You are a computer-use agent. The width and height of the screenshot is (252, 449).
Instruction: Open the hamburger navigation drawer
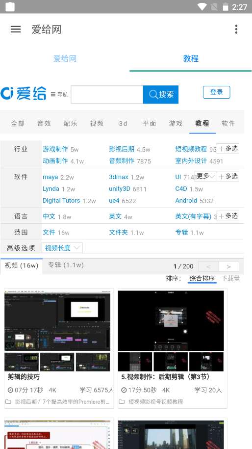16,29
